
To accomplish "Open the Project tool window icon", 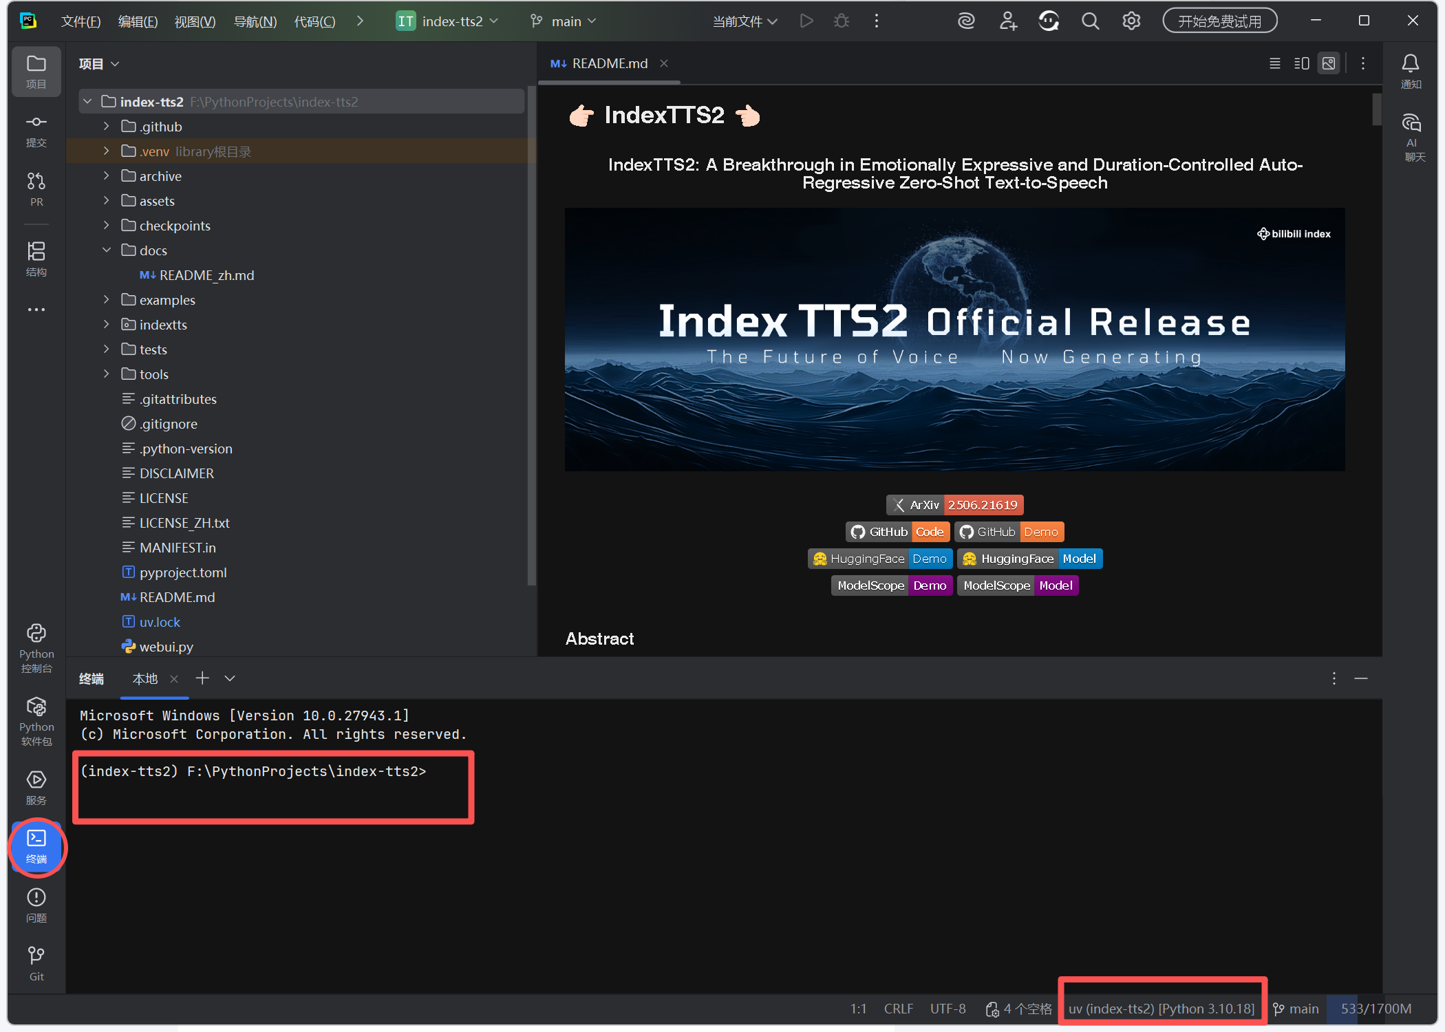I will coord(36,72).
